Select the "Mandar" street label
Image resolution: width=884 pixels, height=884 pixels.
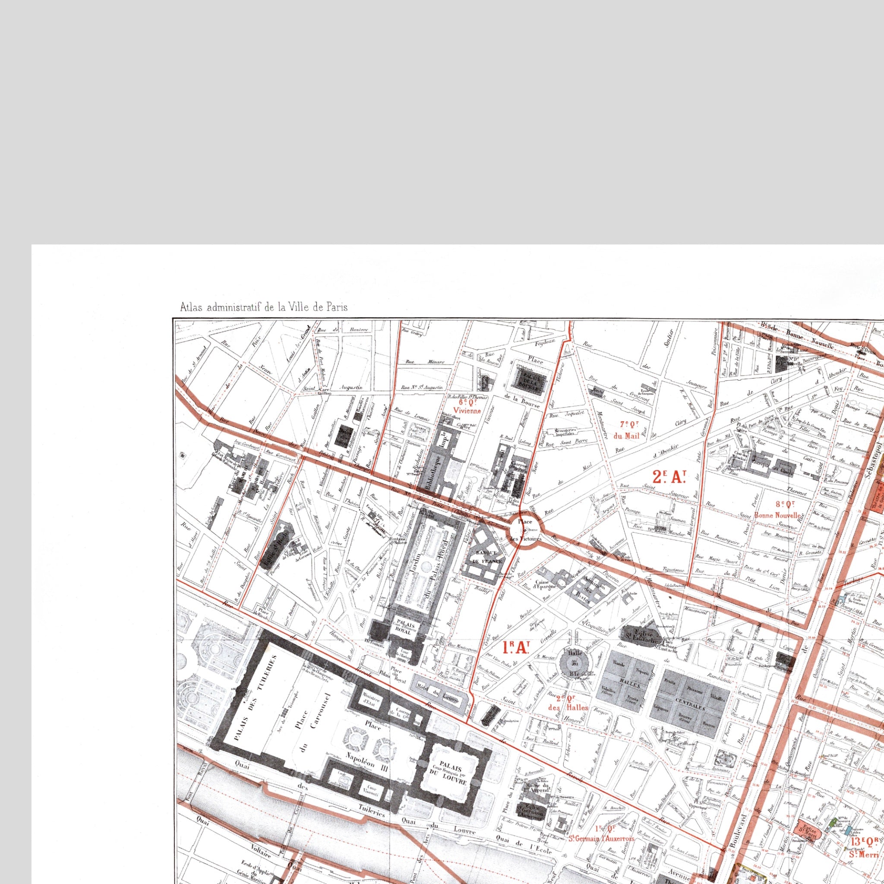[678, 533]
